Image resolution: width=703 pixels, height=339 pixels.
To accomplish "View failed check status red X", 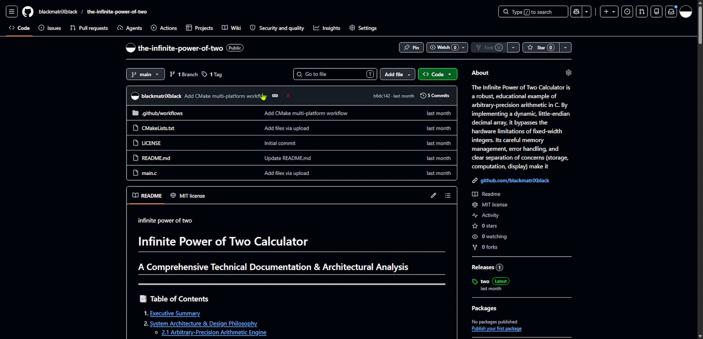I will point(288,96).
